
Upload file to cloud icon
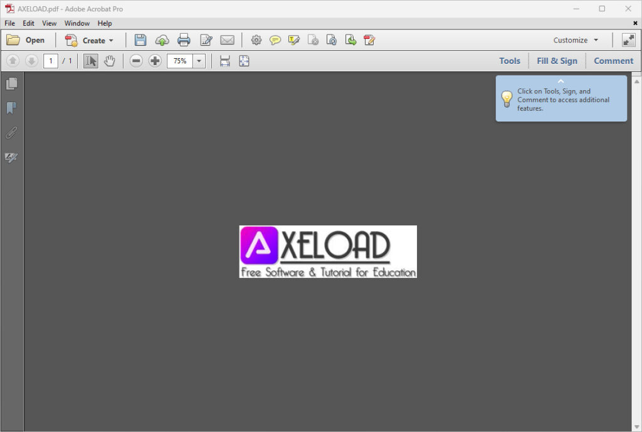(x=162, y=40)
